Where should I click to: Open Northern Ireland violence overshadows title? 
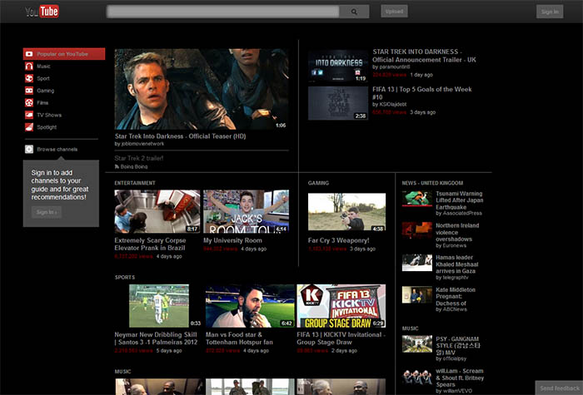[457, 232]
